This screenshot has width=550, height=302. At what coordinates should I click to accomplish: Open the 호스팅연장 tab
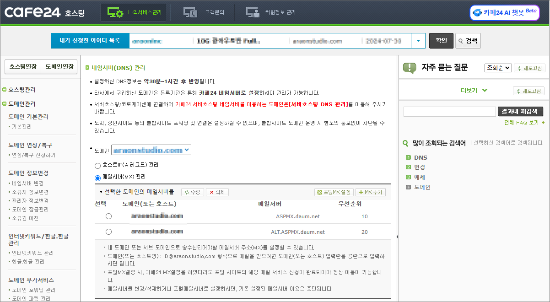point(23,66)
